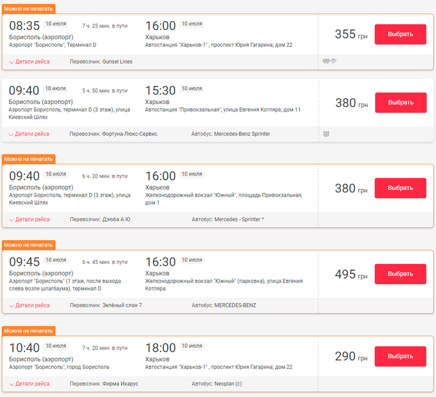Pick the 495 грн ticket
Viewport: 436px width, 397px height.
pos(400,274)
